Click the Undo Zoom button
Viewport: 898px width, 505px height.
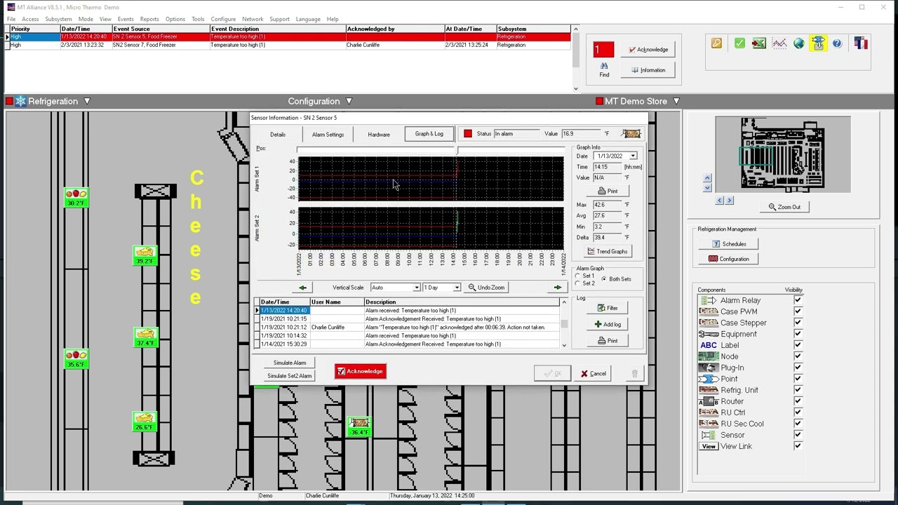pyautogui.click(x=486, y=288)
